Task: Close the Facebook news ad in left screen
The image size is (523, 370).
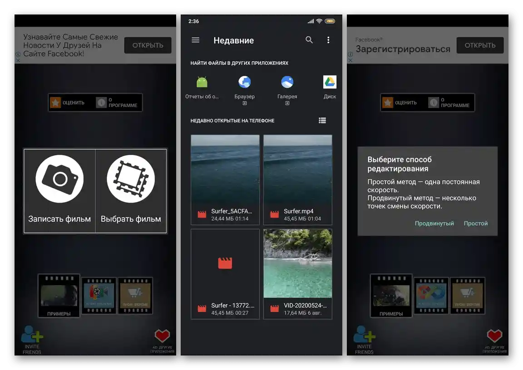Action: [x=18, y=60]
